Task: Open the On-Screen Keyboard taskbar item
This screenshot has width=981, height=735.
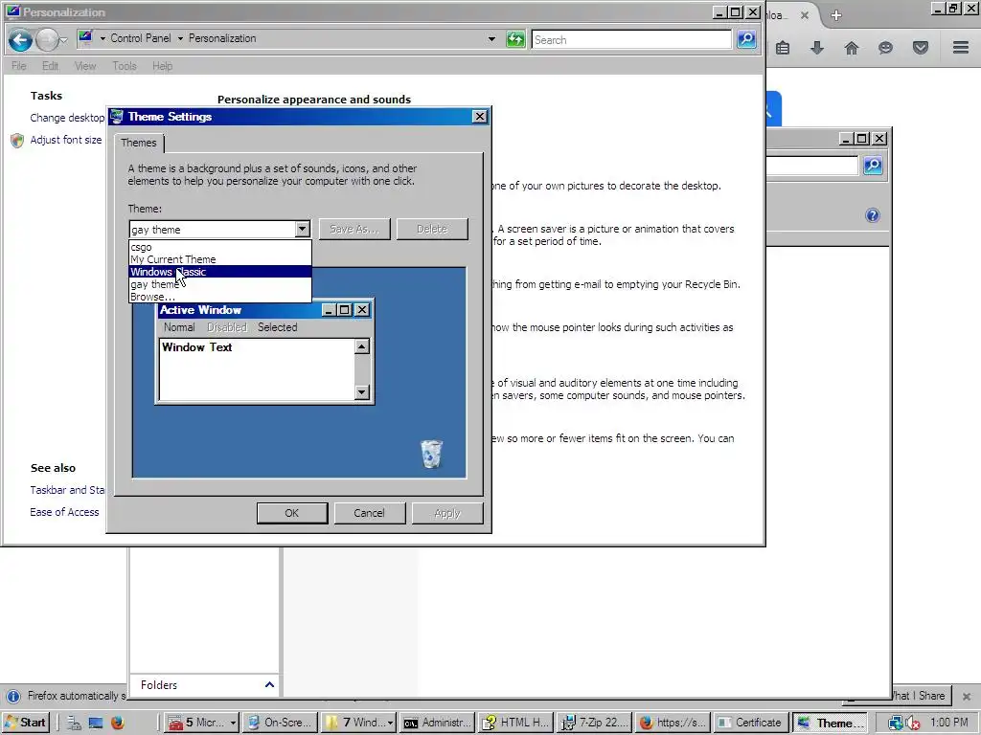Action: tap(281, 723)
